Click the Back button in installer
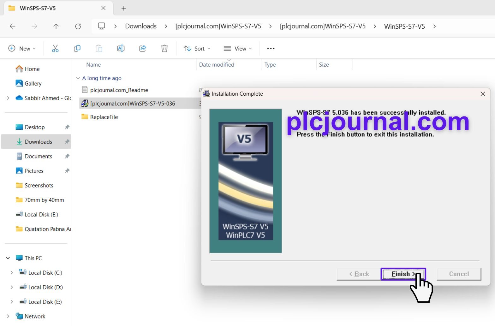Viewport: 495px width, 326px height. coord(359,274)
